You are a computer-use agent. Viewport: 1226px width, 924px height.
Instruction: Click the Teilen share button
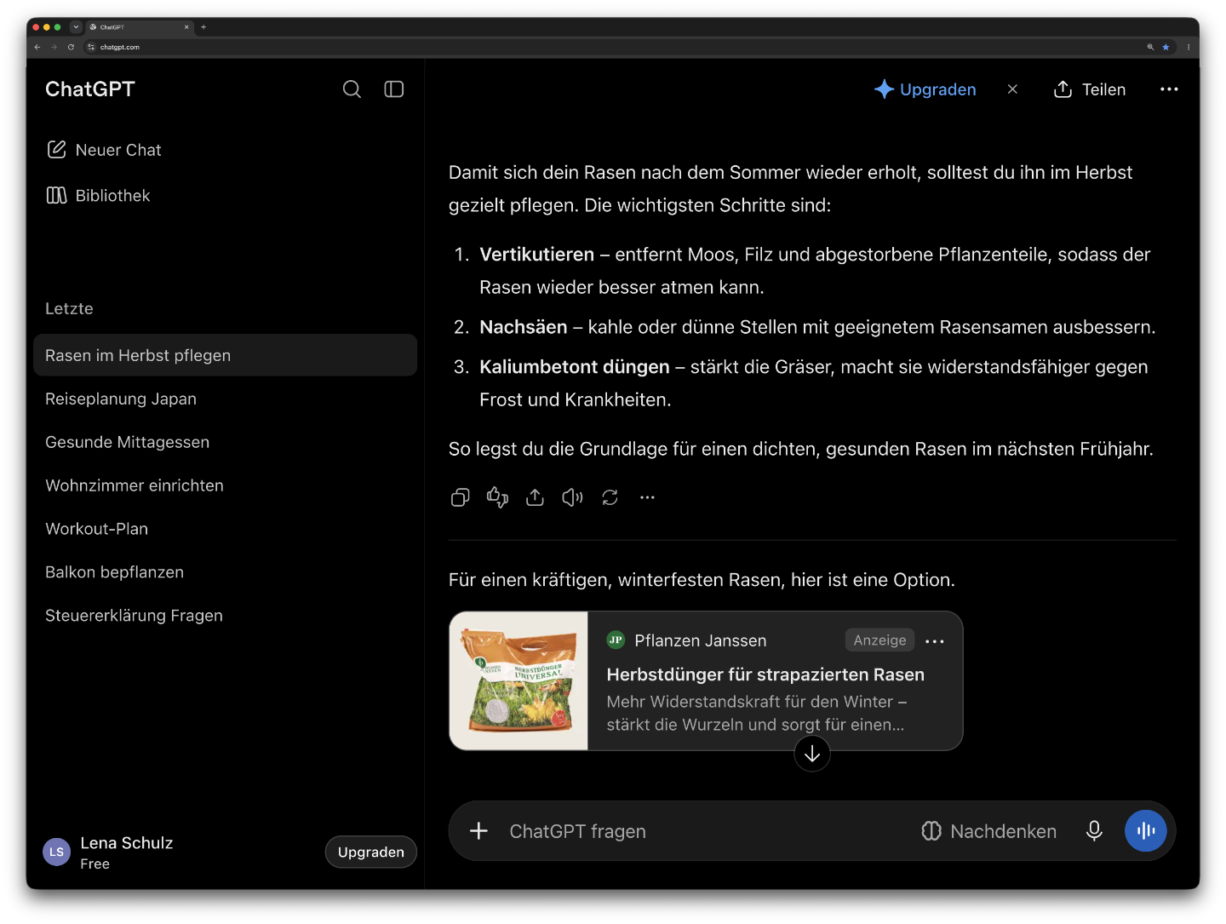[1090, 89]
